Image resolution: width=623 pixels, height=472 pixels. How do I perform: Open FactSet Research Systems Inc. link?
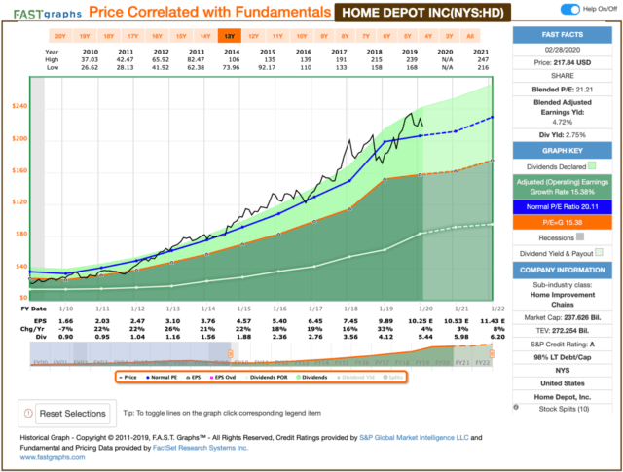tap(201, 448)
